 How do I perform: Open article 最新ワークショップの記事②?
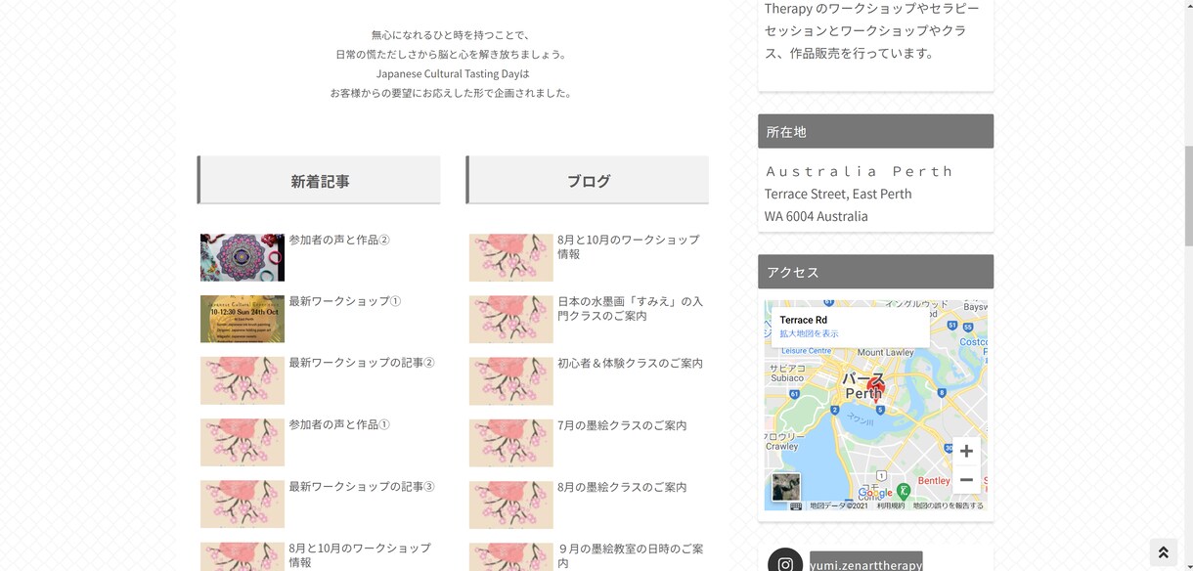tap(362, 363)
